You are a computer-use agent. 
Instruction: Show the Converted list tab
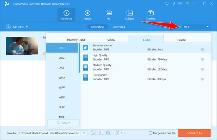click(119, 27)
